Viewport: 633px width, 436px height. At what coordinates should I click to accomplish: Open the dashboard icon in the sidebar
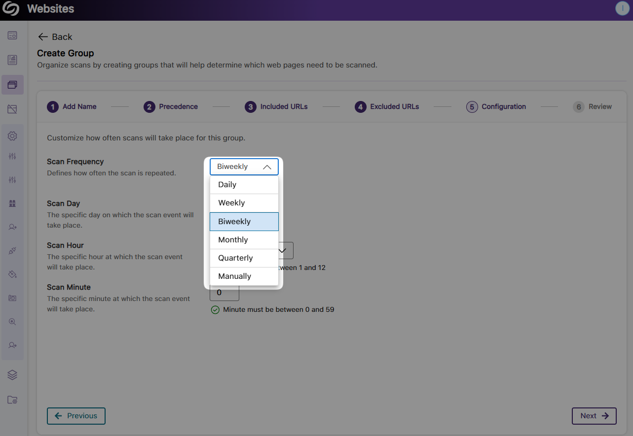pyautogui.click(x=12, y=35)
